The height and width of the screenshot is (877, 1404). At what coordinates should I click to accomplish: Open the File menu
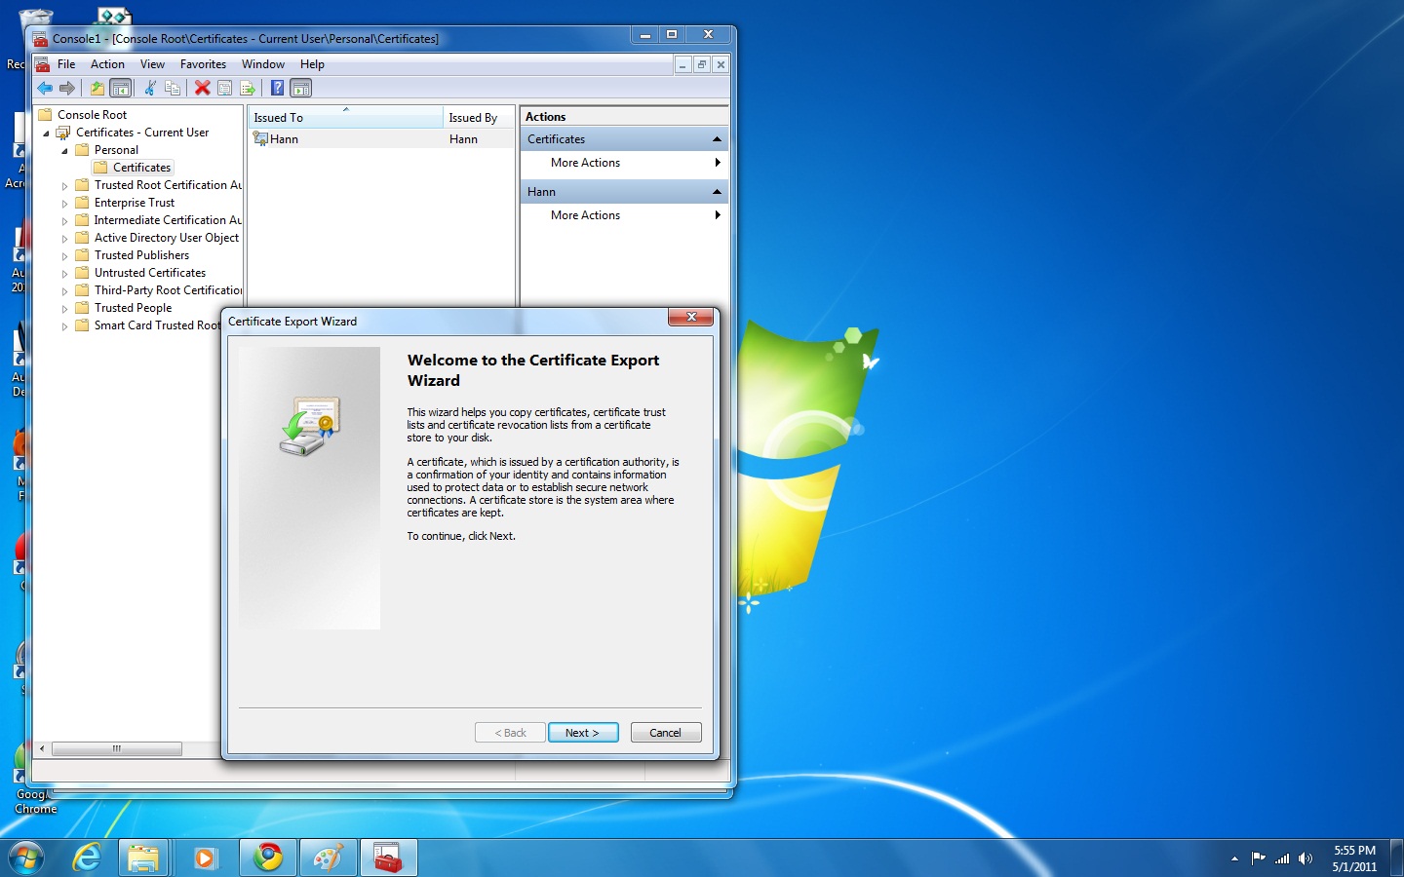tap(66, 64)
